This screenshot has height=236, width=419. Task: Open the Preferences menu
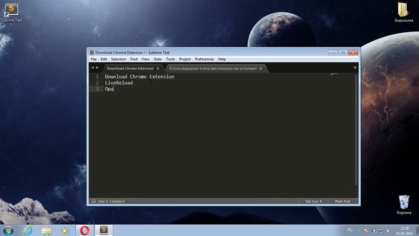point(204,59)
